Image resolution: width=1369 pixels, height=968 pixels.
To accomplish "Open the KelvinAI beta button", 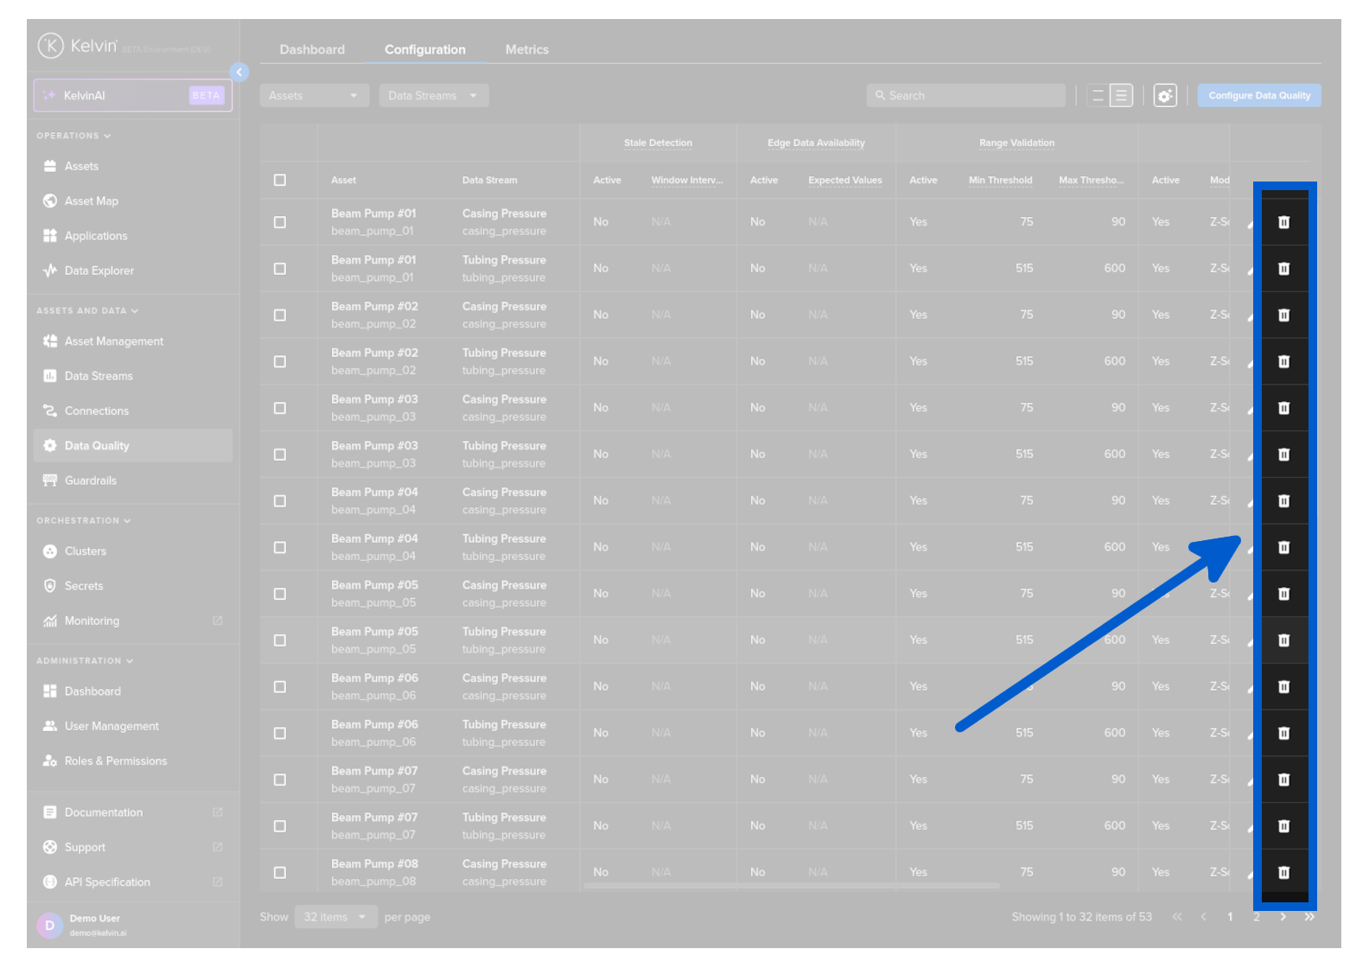I will pos(133,96).
